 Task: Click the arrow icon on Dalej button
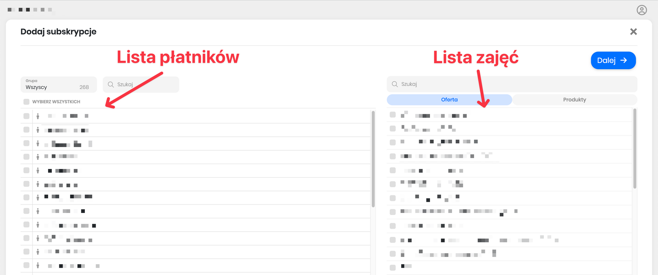pos(623,60)
